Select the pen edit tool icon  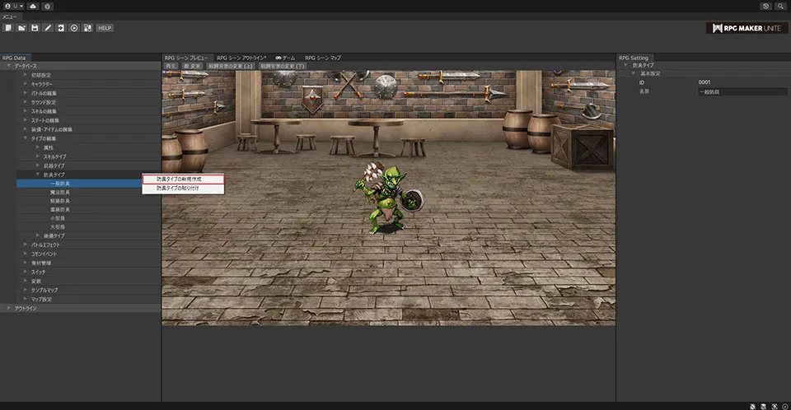(48, 28)
